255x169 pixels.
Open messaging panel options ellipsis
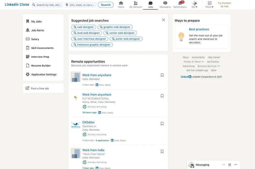pyautogui.click(x=224, y=165)
